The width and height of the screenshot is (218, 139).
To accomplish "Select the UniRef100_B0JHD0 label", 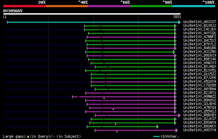I will point(200,66).
